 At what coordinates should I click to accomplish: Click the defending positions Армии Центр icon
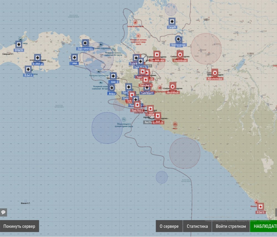click(x=124, y=119)
